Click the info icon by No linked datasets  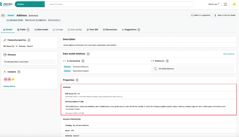coord(156,69)
